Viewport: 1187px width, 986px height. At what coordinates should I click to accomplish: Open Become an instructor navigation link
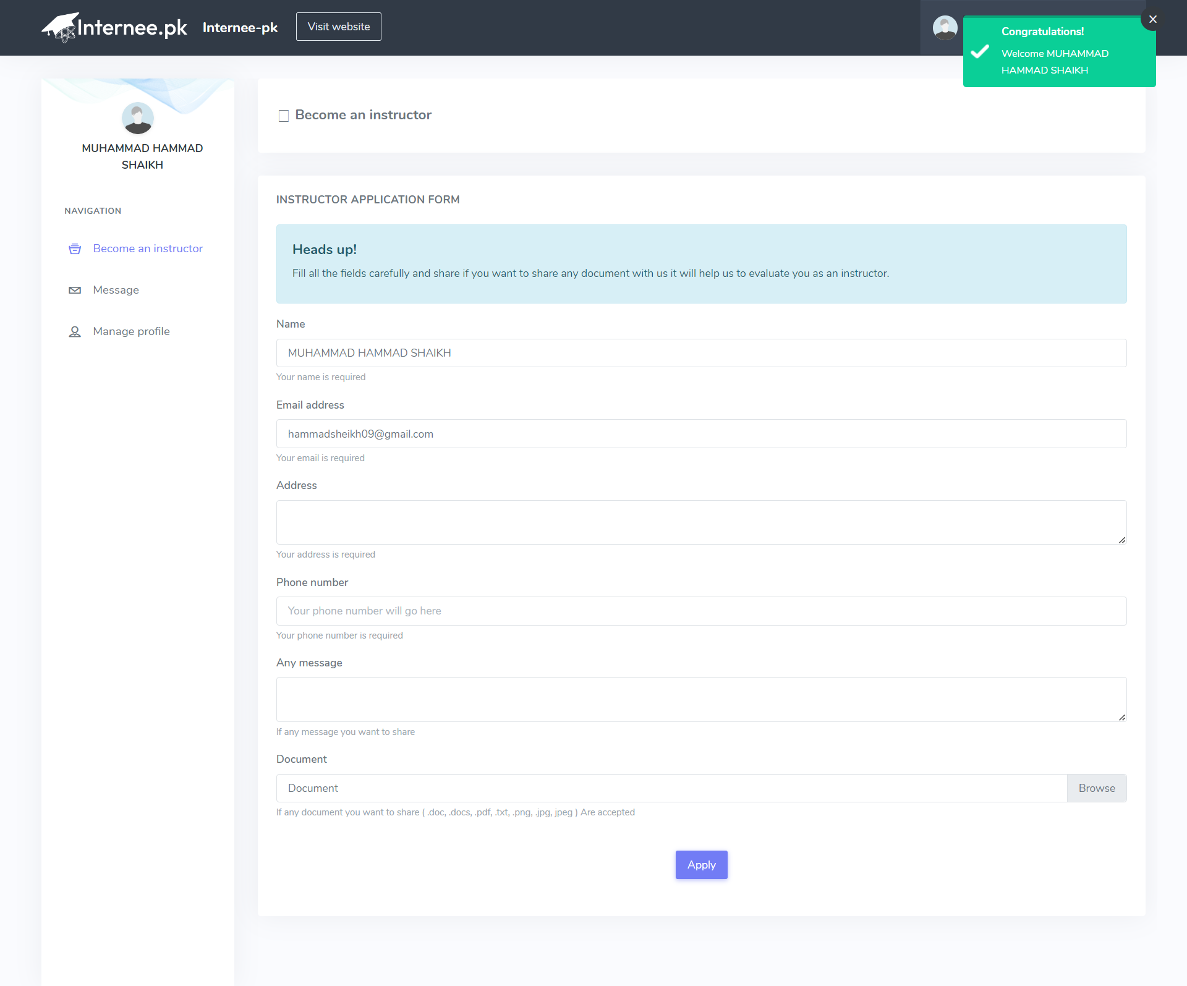(148, 249)
